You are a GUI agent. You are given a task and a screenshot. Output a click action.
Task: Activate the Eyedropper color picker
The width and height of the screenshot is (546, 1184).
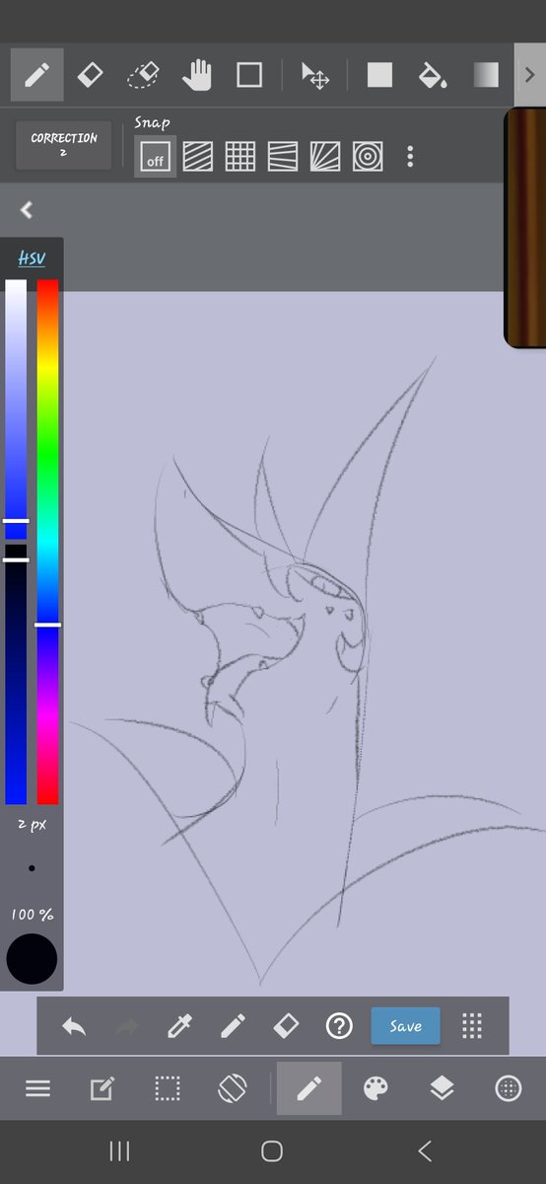click(179, 1026)
